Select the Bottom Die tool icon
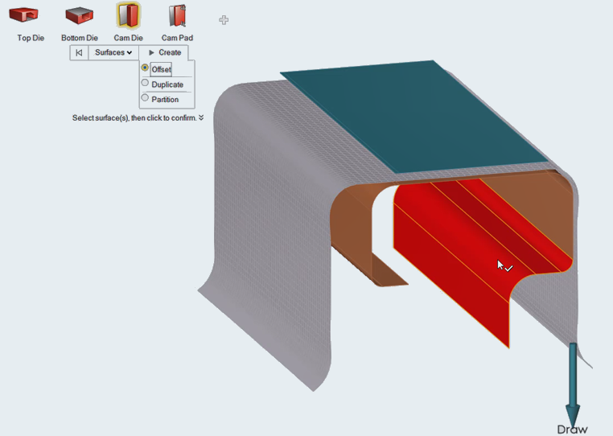 tap(79, 15)
